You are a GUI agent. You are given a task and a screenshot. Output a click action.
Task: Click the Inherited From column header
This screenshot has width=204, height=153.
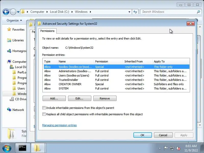pyautogui.click(x=138, y=61)
